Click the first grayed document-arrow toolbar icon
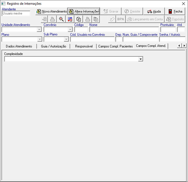The height and width of the screenshot is (182, 188). 44,19
